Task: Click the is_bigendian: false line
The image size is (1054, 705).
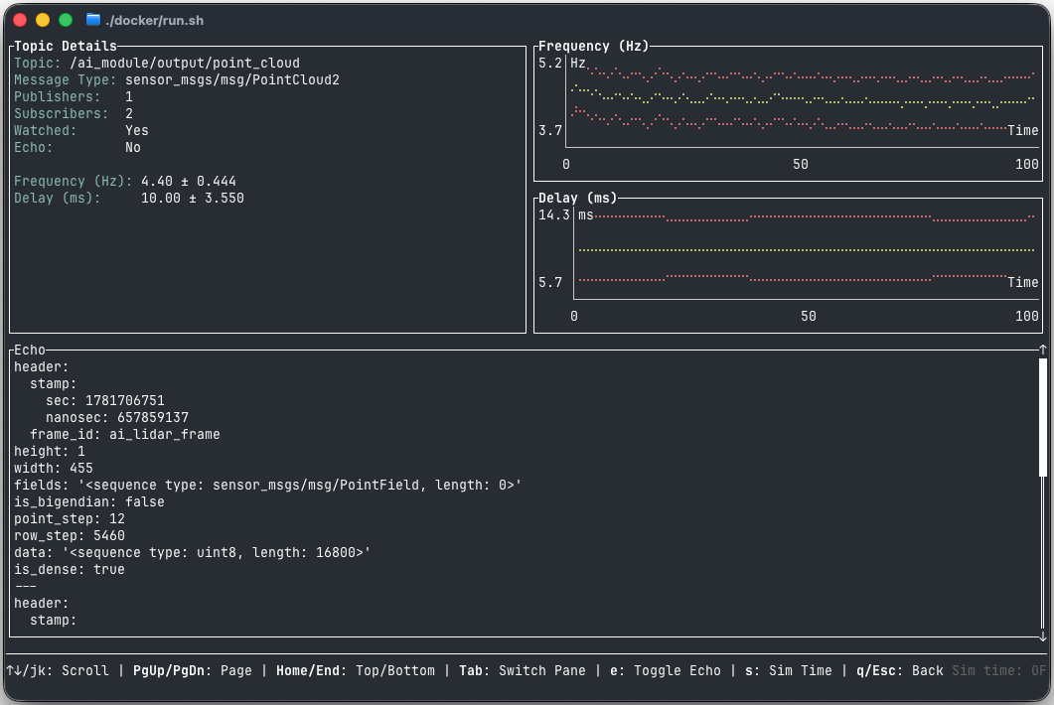Action: tap(89, 502)
